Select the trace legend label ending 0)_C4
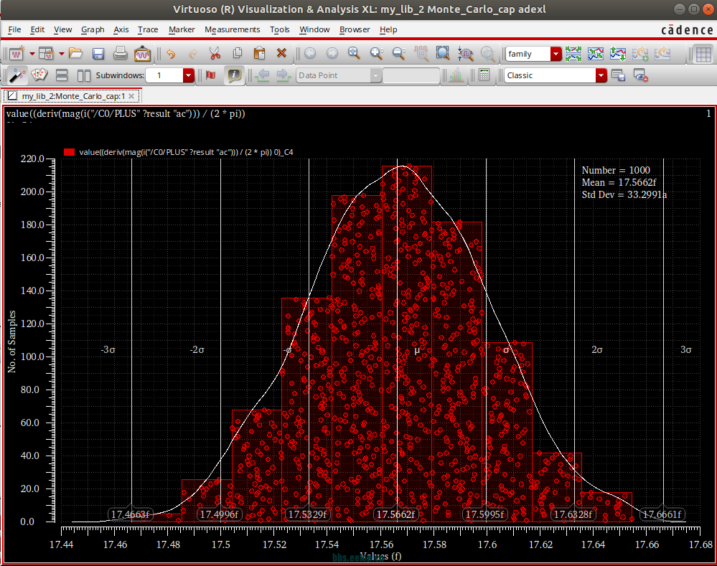The image size is (717, 566). point(186,152)
